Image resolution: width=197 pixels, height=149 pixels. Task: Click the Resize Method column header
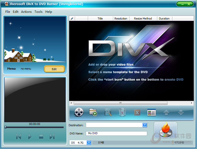click(143, 19)
